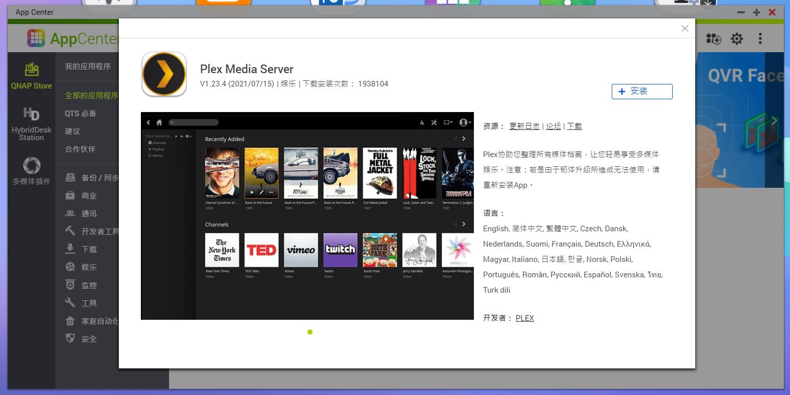Close the Plex Media Server details dialog
The height and width of the screenshot is (395, 790).
tap(684, 29)
